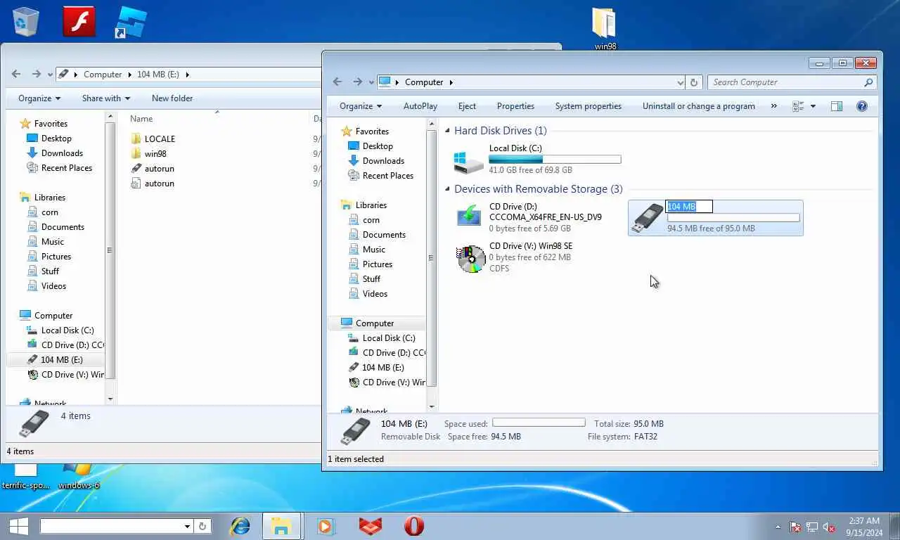Refresh the Computer window address bar

point(694,82)
